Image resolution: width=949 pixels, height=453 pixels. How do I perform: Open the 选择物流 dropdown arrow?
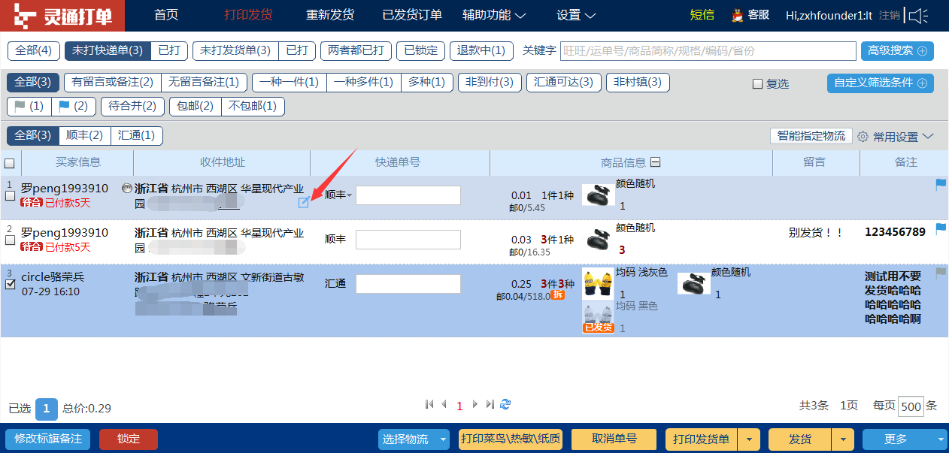(443, 439)
